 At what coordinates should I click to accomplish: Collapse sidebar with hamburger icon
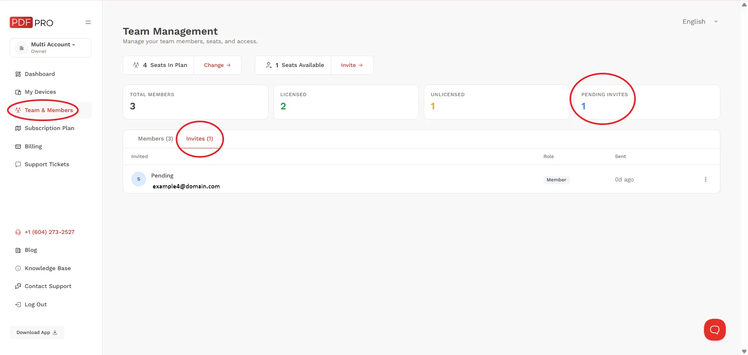(88, 23)
